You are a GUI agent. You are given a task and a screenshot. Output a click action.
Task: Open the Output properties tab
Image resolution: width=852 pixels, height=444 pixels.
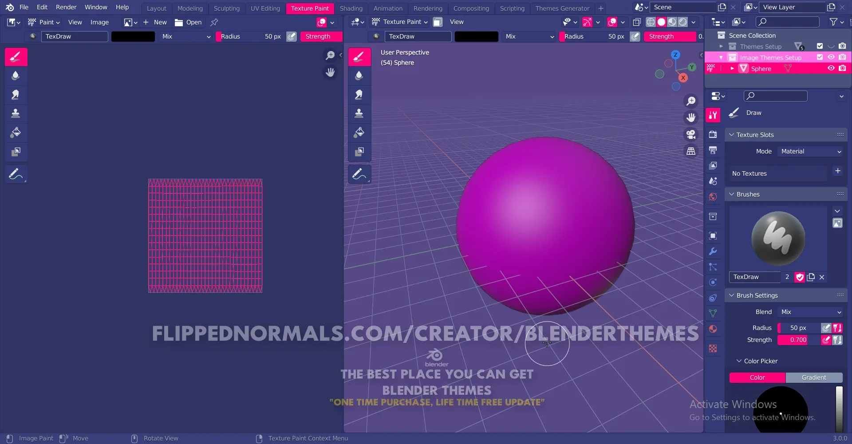[x=713, y=150]
